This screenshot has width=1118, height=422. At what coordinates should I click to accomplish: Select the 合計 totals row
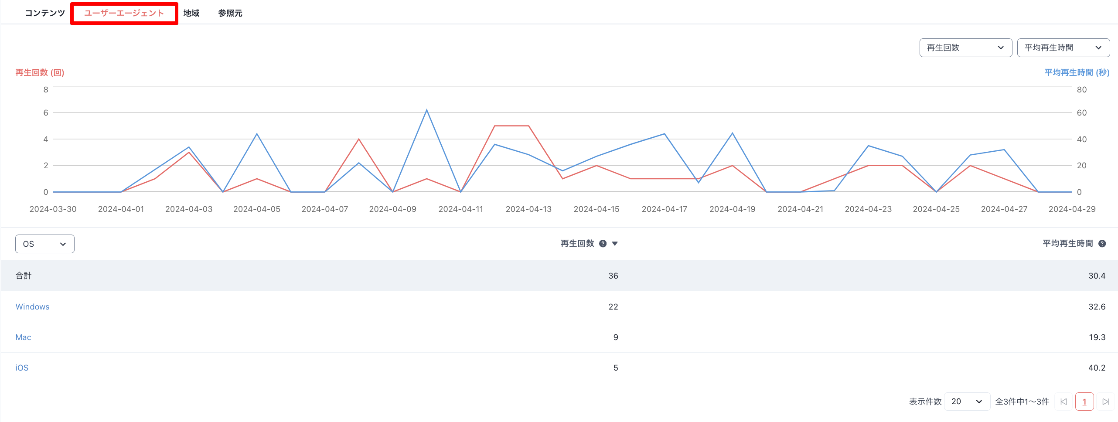pyautogui.click(x=23, y=276)
